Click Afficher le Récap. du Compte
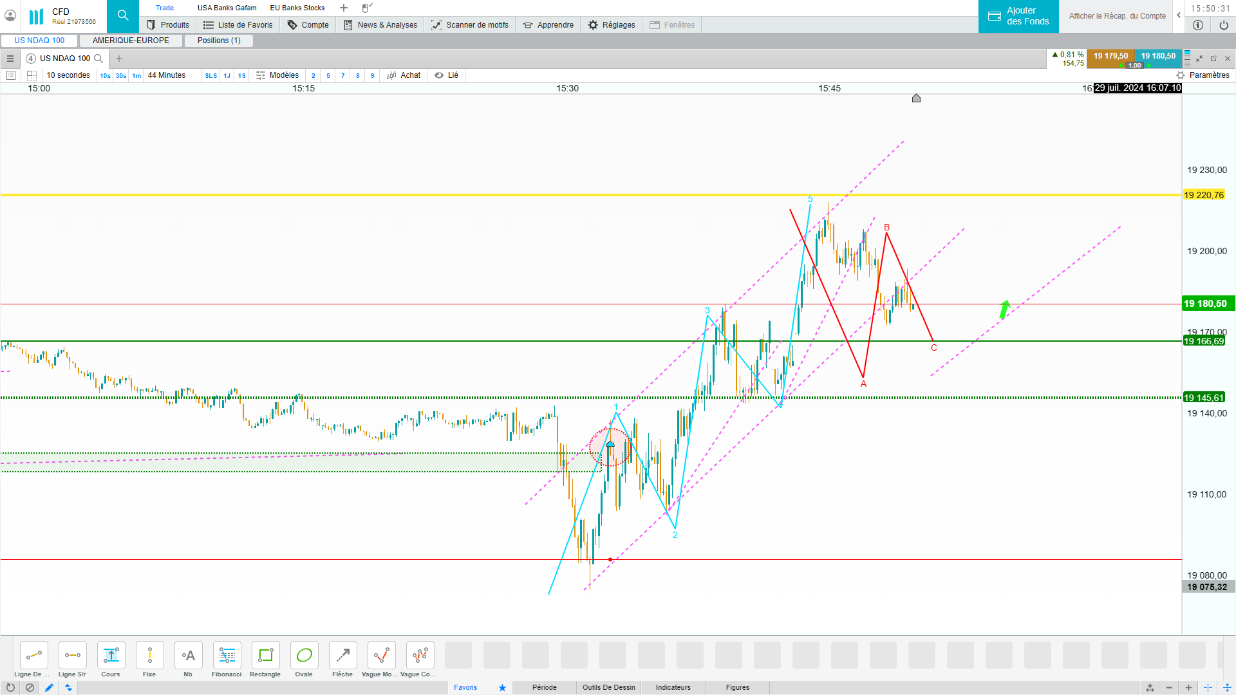Screen dimensions: 1236x695 coord(1117,16)
